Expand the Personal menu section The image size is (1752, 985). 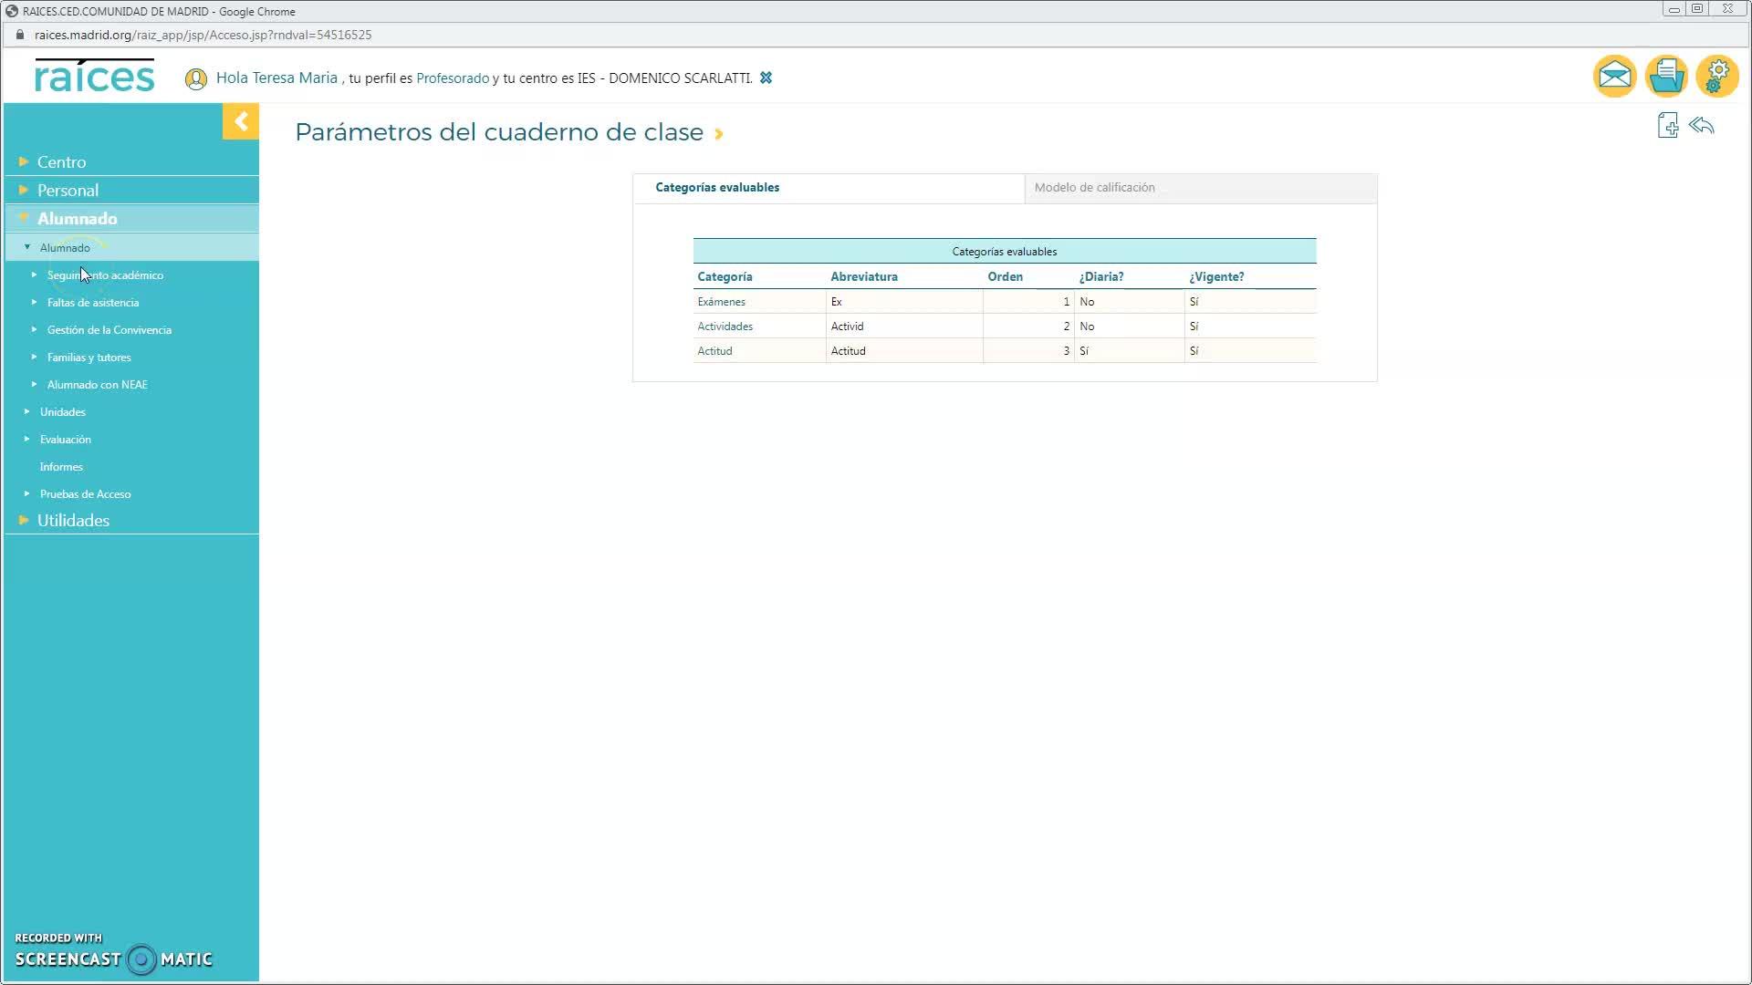(x=68, y=191)
